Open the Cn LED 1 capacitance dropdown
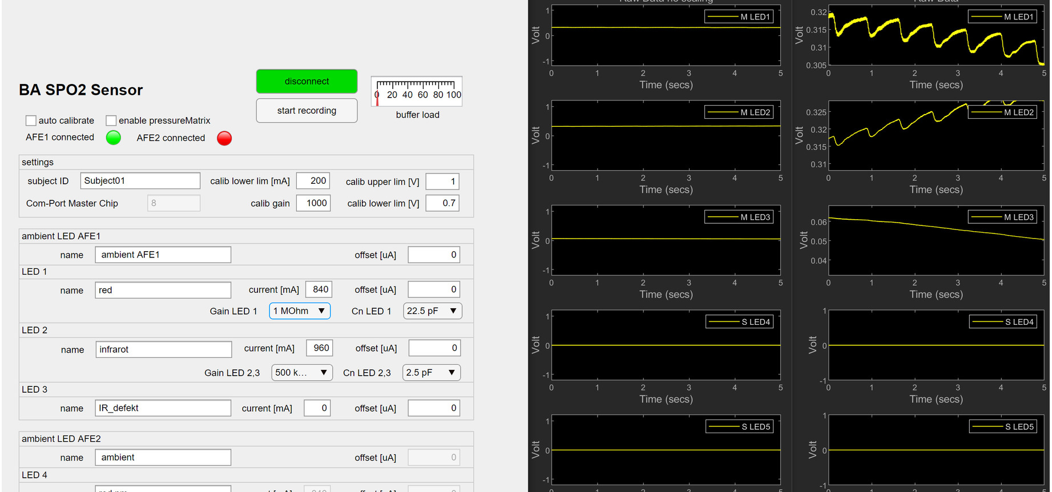Viewport: 1052px width, 492px height. pyautogui.click(x=432, y=311)
